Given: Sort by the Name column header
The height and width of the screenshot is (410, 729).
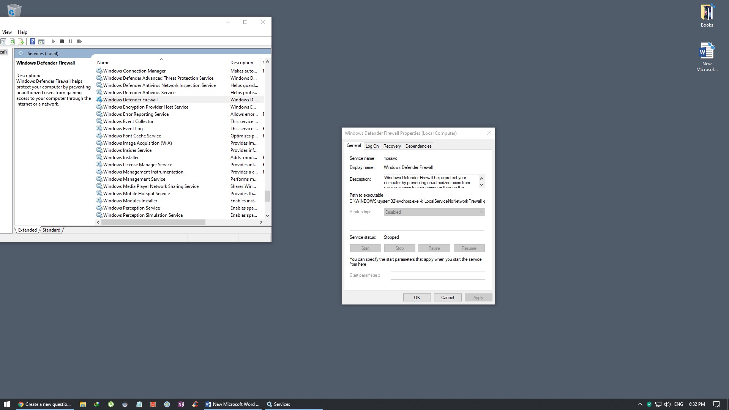Looking at the screenshot, I should pos(161,63).
